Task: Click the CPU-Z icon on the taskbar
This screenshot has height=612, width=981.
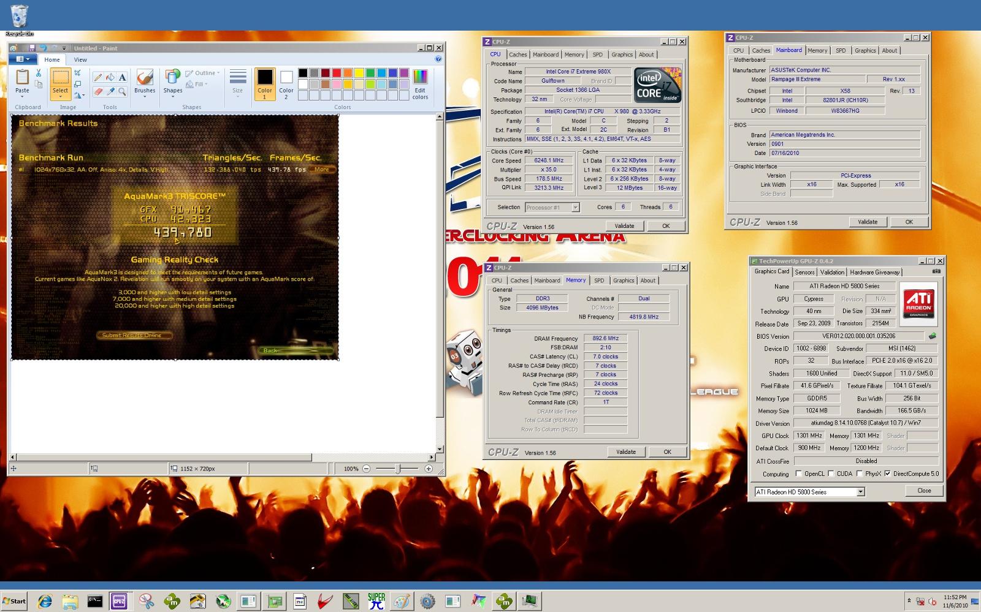Action: click(119, 601)
